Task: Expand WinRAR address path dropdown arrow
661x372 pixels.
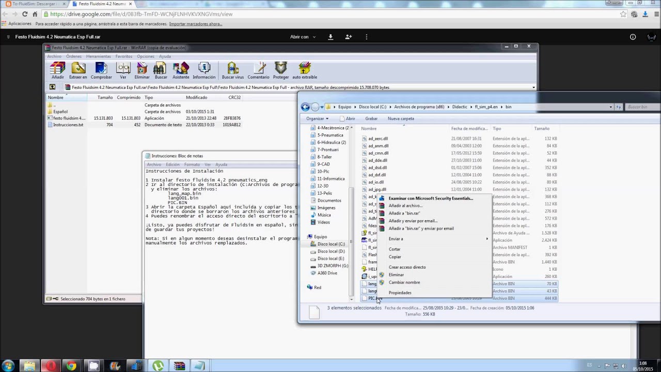Action: pos(533,87)
